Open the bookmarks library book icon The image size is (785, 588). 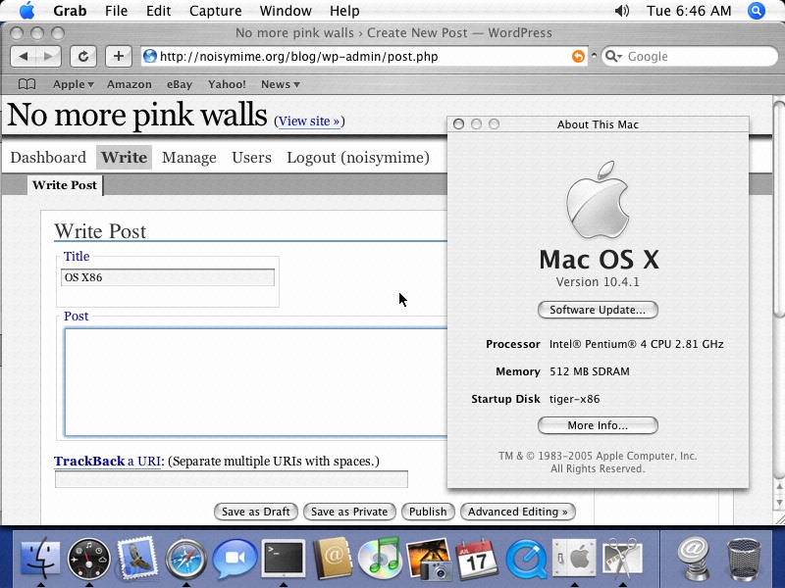tap(27, 84)
